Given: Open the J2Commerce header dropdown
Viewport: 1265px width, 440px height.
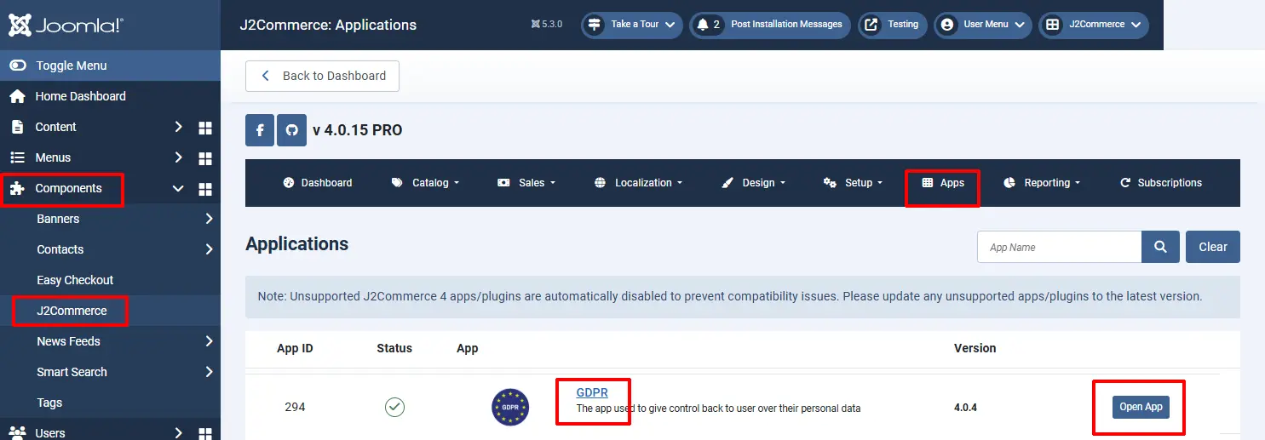Looking at the screenshot, I should click(1094, 25).
